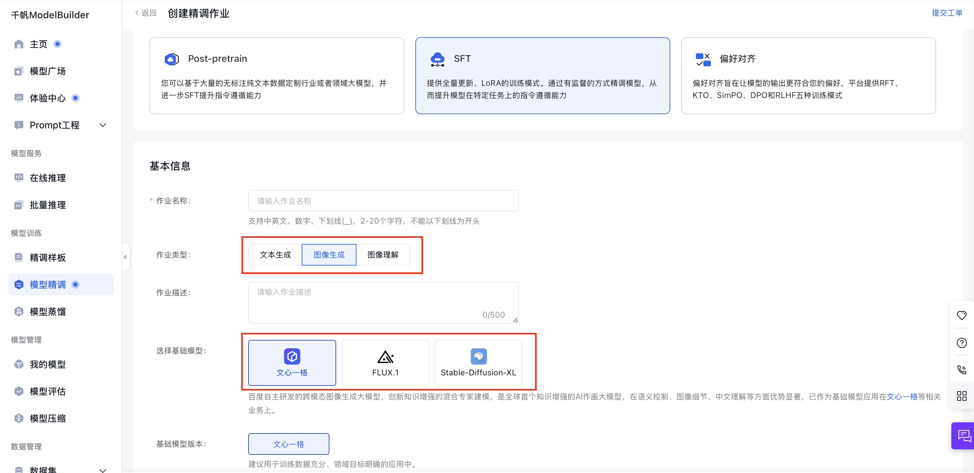The image size is (974, 473).
Task: Click the 模型压缩 icon
Action: click(19, 418)
